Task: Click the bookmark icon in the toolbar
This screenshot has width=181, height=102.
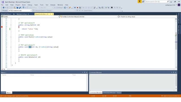Action: coord(112,8)
